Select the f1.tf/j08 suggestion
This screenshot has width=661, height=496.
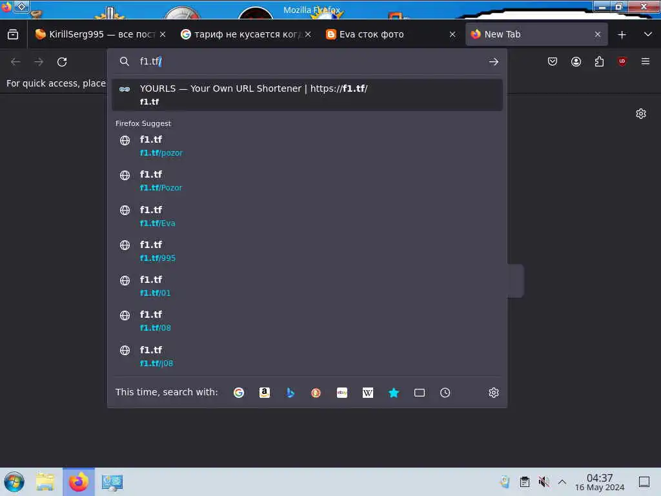click(x=307, y=356)
